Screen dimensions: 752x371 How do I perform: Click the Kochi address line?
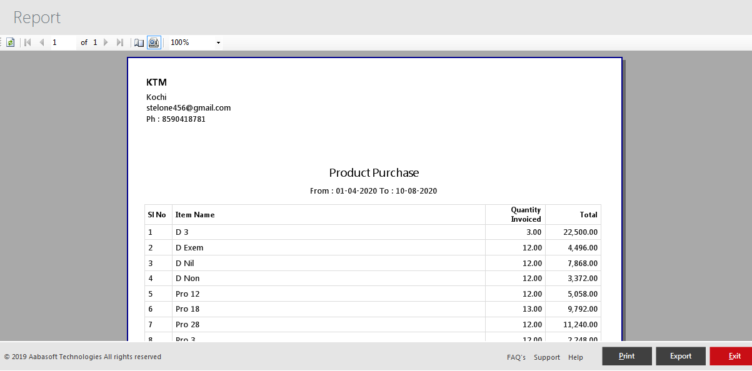(156, 97)
